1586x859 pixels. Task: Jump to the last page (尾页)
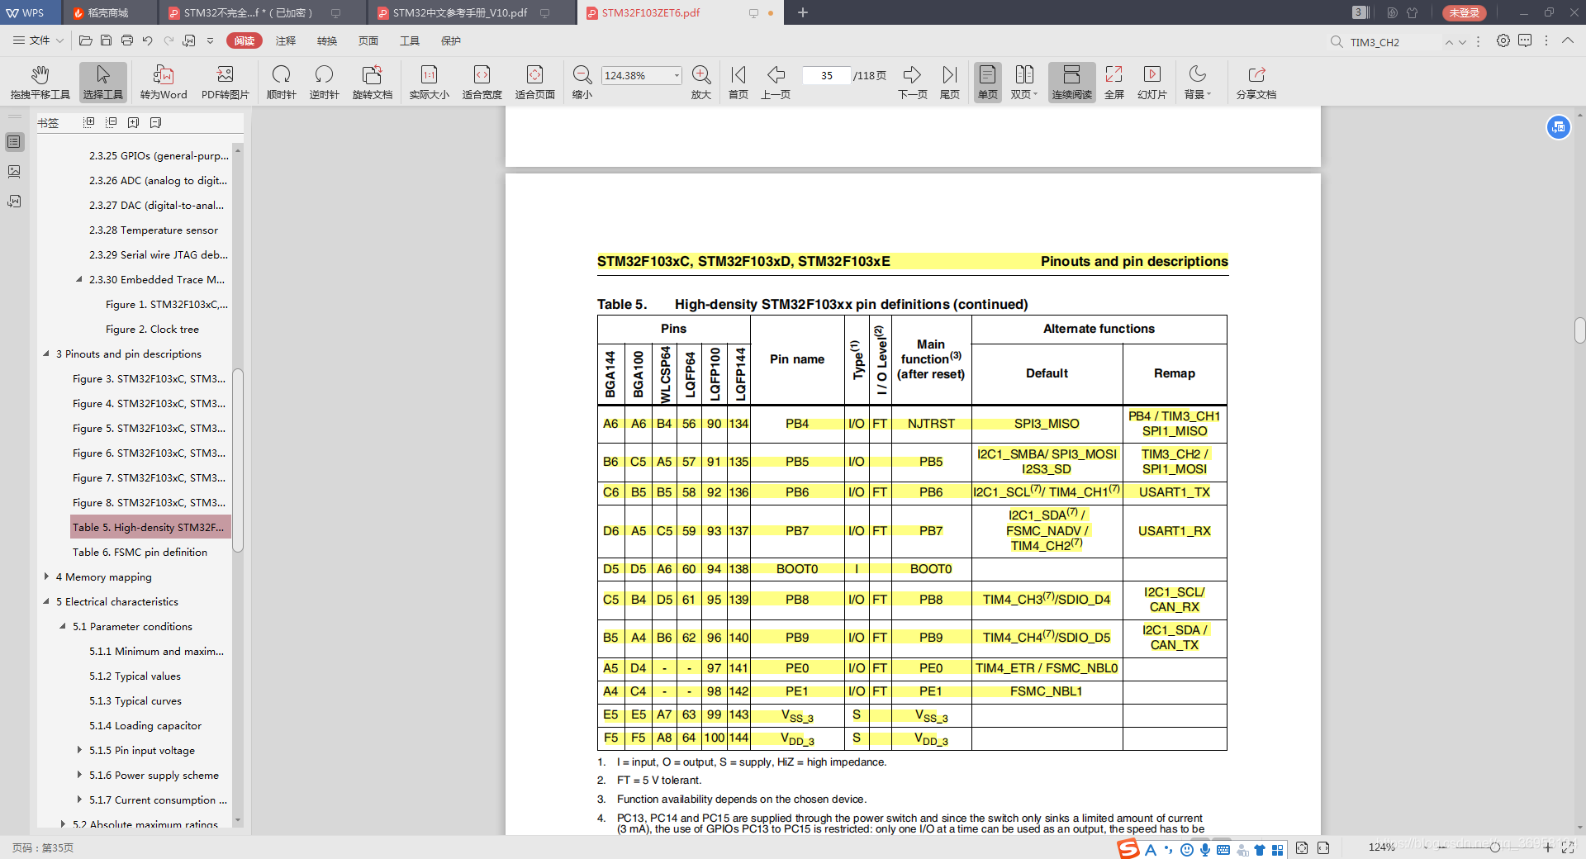(950, 83)
